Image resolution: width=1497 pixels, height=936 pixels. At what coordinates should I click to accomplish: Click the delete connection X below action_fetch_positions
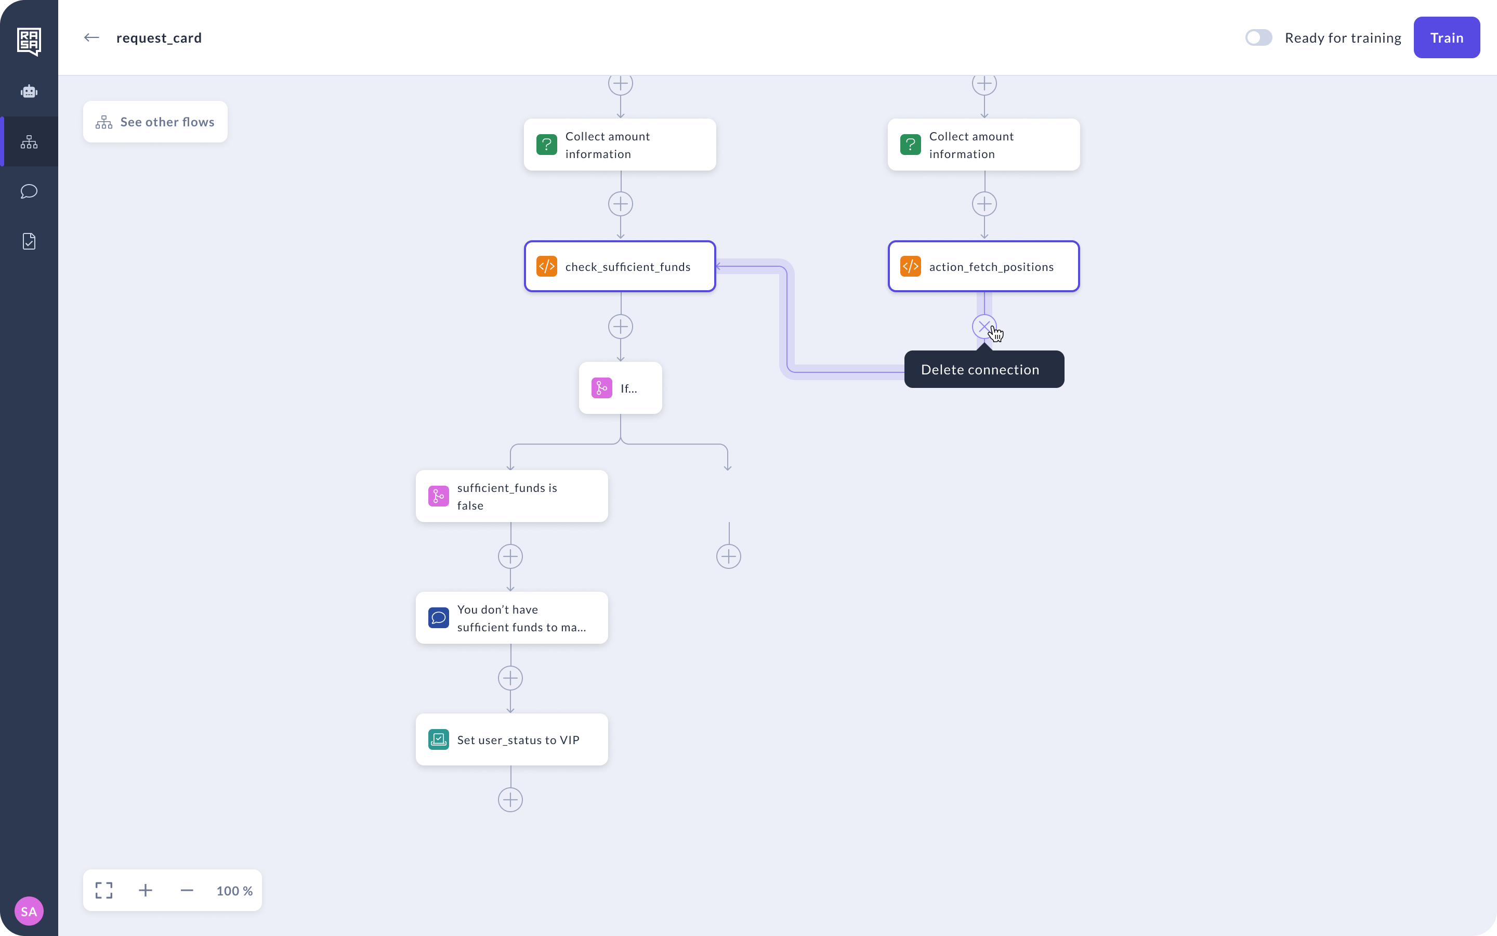tap(983, 326)
